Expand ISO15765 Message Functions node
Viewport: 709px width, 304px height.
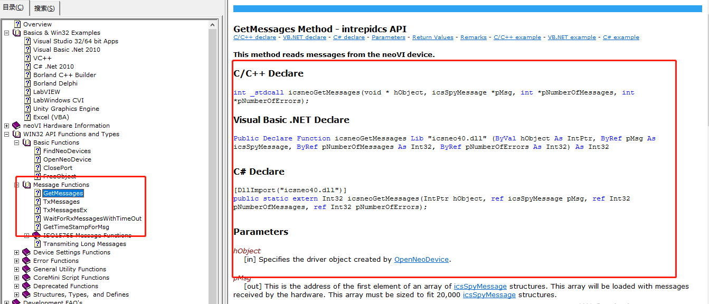[x=27, y=235]
